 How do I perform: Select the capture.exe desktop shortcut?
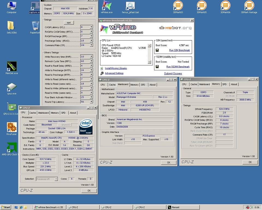click(35, 8)
